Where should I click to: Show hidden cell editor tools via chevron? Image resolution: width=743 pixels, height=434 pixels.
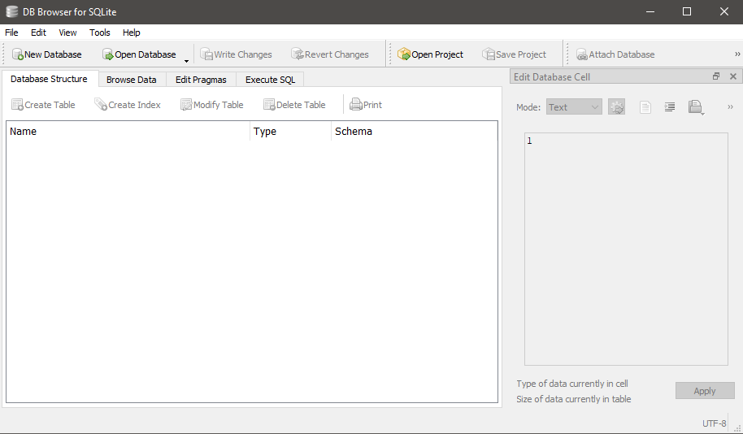[x=730, y=107]
